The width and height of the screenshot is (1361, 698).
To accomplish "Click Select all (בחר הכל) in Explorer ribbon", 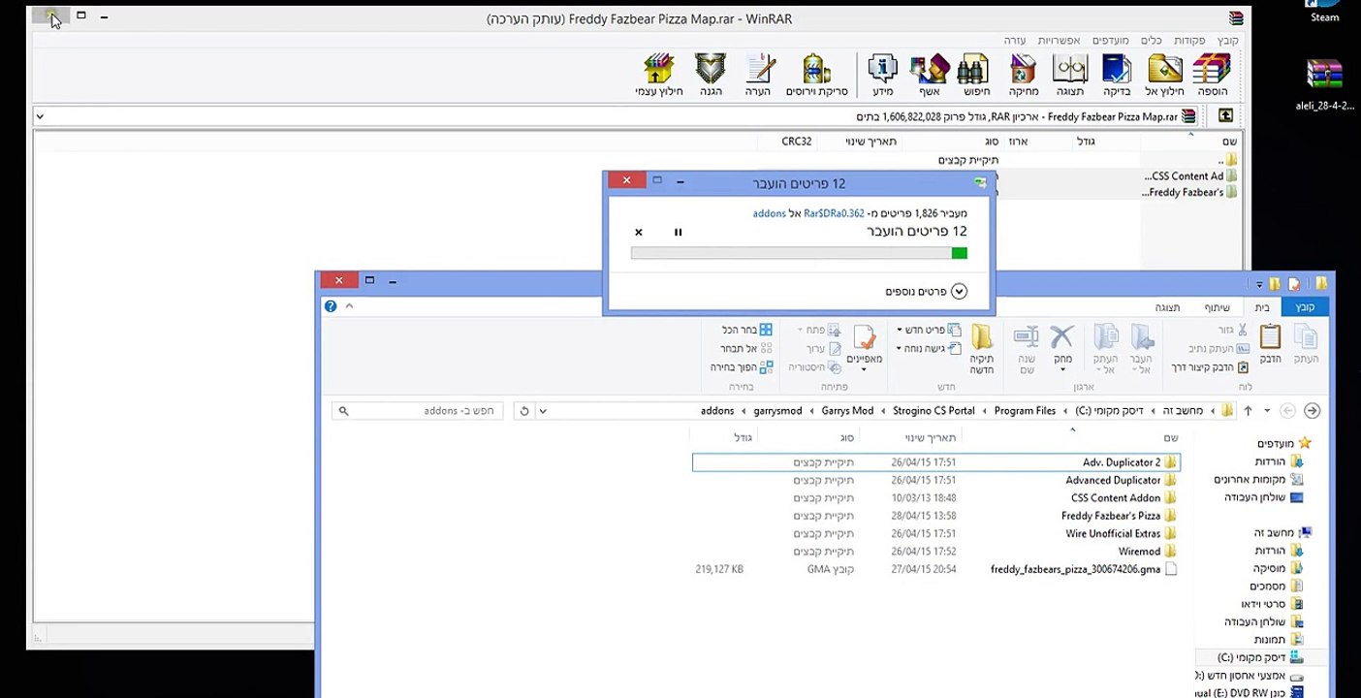I will [x=746, y=330].
